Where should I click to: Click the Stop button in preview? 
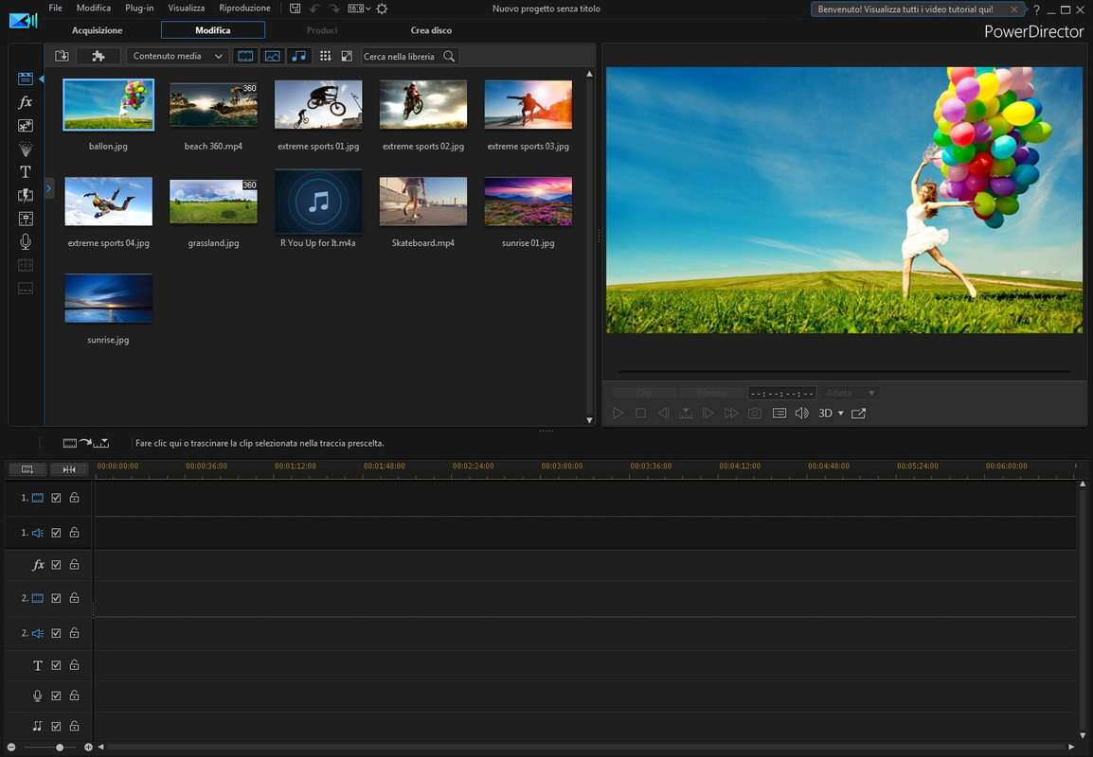tap(640, 414)
